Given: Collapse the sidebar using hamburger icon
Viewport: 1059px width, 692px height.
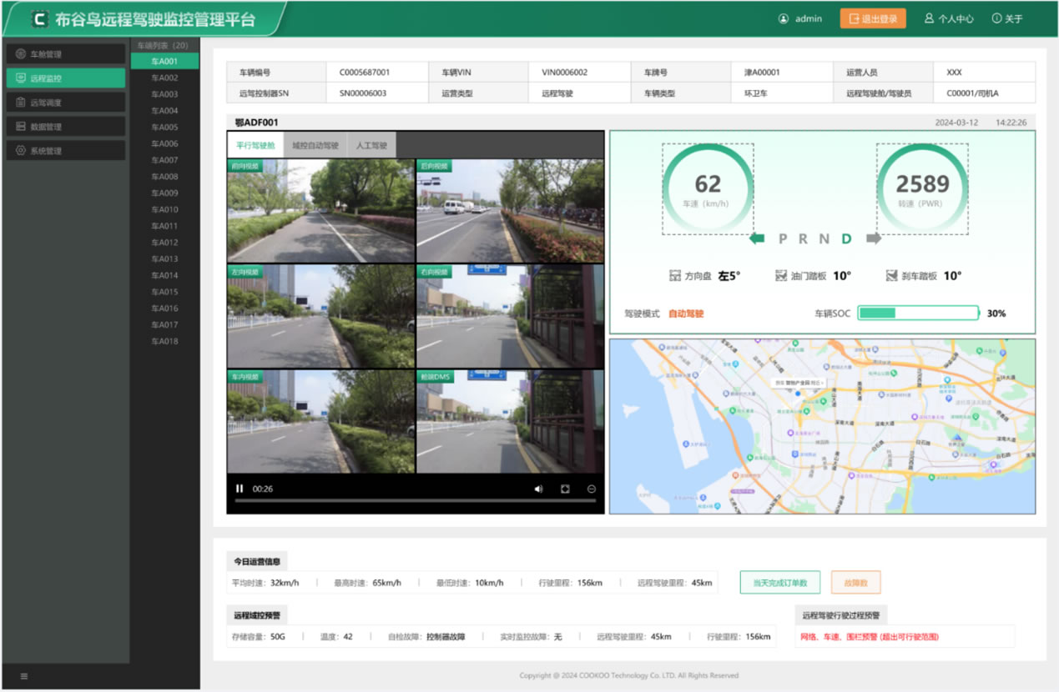Looking at the screenshot, I should click(24, 676).
